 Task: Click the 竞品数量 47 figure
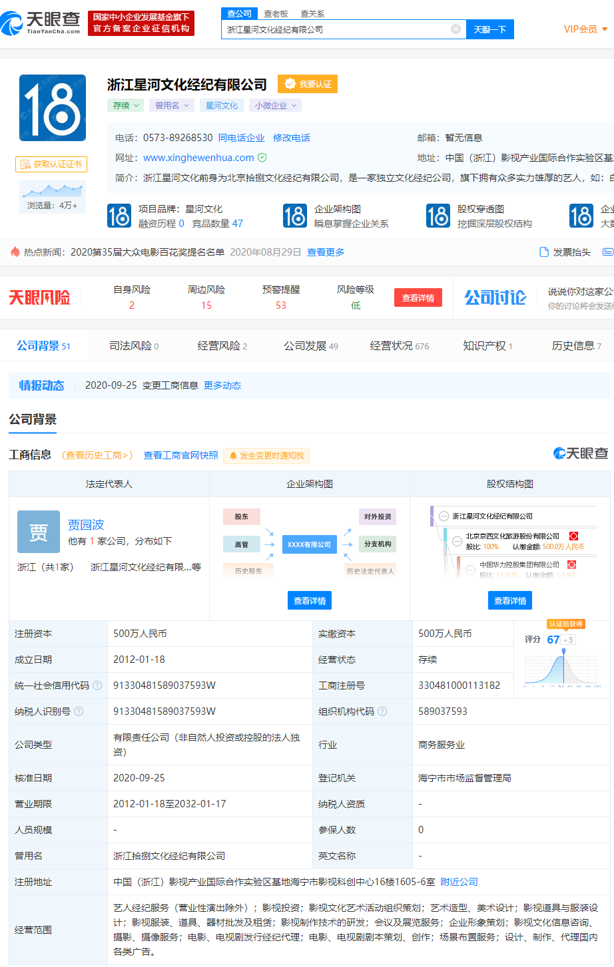pyautogui.click(x=238, y=224)
